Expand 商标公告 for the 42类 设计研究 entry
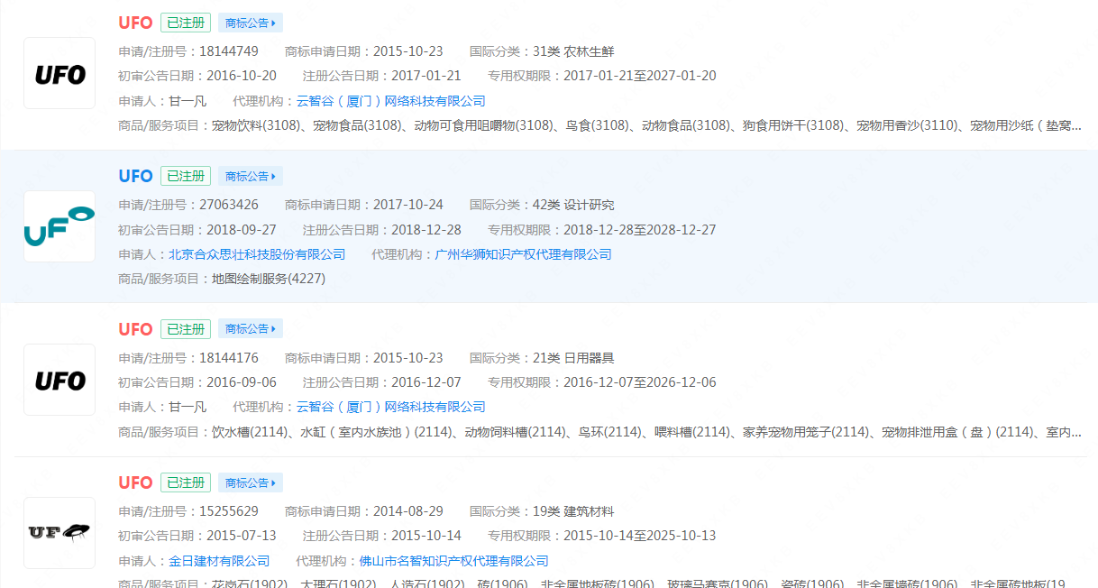Viewport: 1098px width, 588px height. pyautogui.click(x=251, y=176)
